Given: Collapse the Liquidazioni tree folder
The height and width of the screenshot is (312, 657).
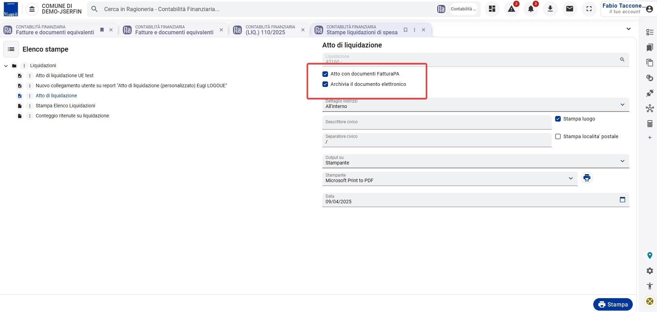Looking at the screenshot, I should click(x=6, y=65).
